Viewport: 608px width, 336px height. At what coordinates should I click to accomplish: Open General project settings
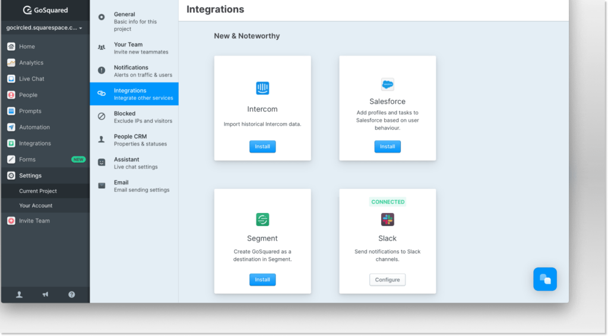(x=134, y=21)
